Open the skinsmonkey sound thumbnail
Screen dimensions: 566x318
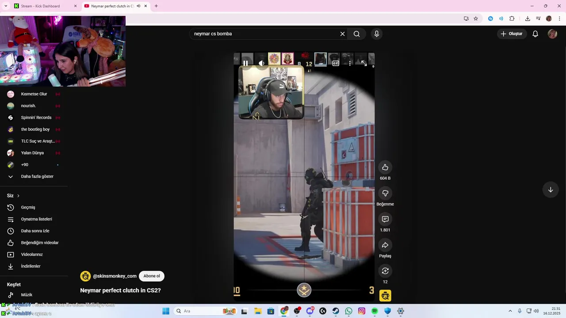click(x=385, y=295)
